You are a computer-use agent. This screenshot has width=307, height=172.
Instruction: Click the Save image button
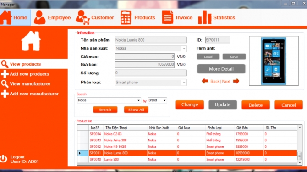click(x=234, y=57)
